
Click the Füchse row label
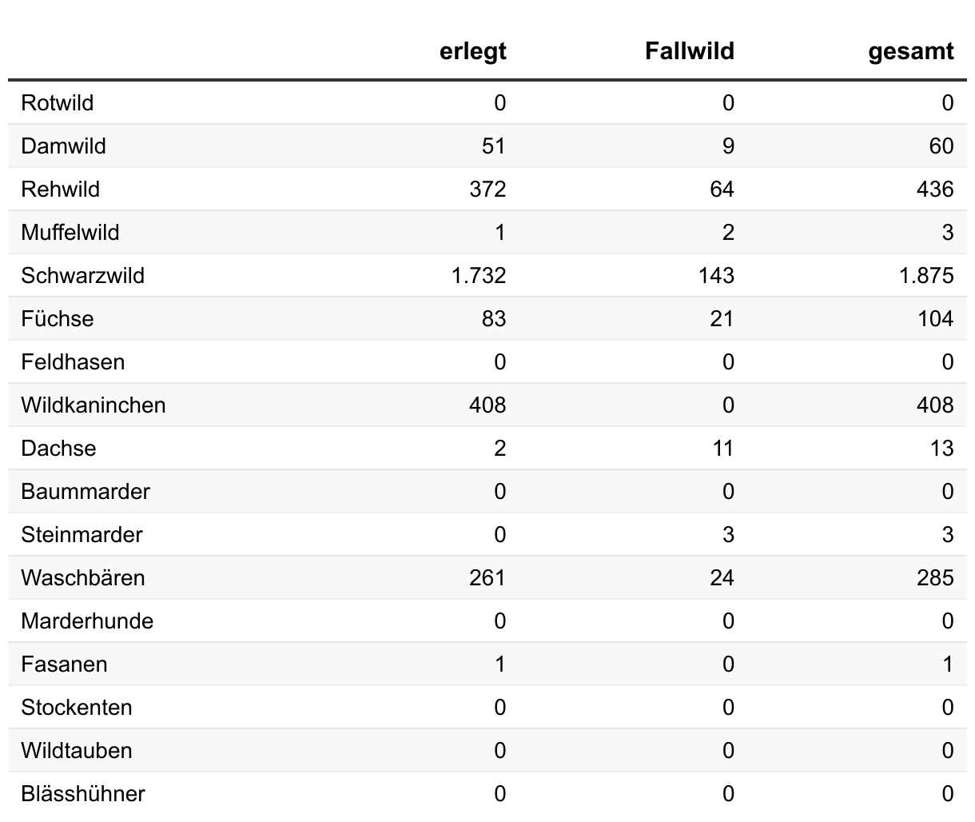[57, 319]
